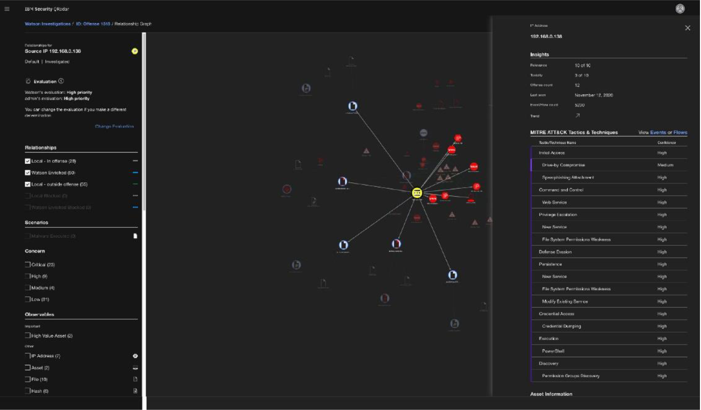Select the Privilege Escalation tactic row
The image size is (701, 410).
coord(609,215)
